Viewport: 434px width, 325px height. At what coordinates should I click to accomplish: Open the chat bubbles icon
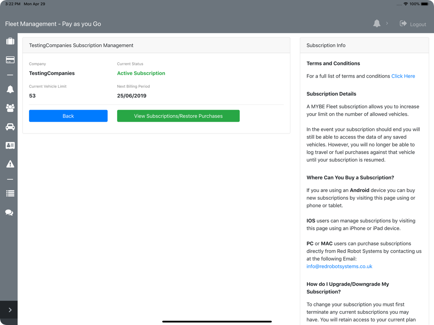9,212
